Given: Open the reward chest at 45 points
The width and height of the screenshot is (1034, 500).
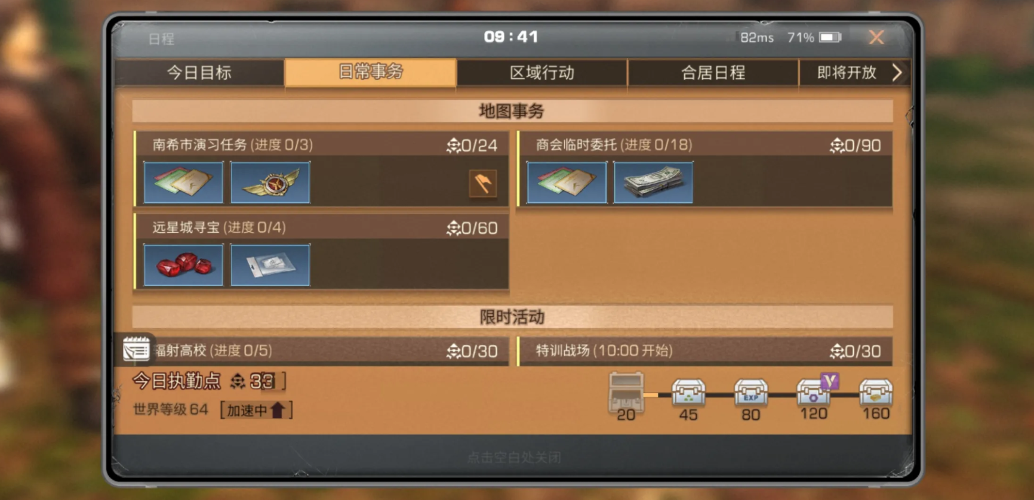Looking at the screenshot, I should 688,393.
